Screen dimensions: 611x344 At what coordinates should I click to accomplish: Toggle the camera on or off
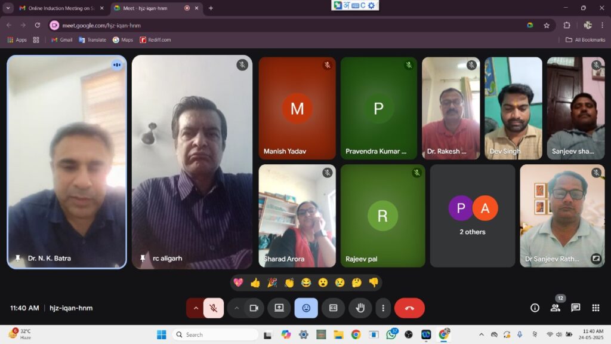(254, 308)
